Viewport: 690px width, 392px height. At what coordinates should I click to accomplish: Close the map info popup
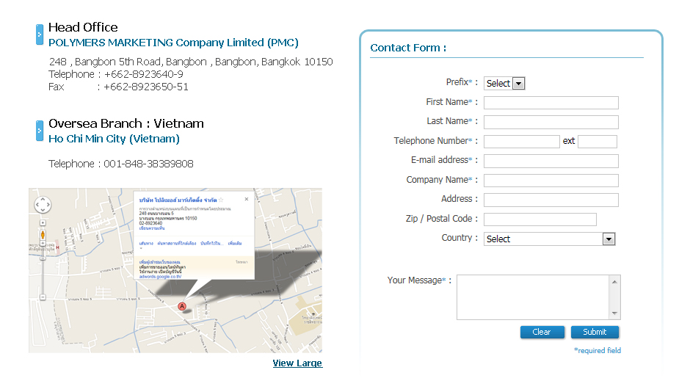click(247, 199)
